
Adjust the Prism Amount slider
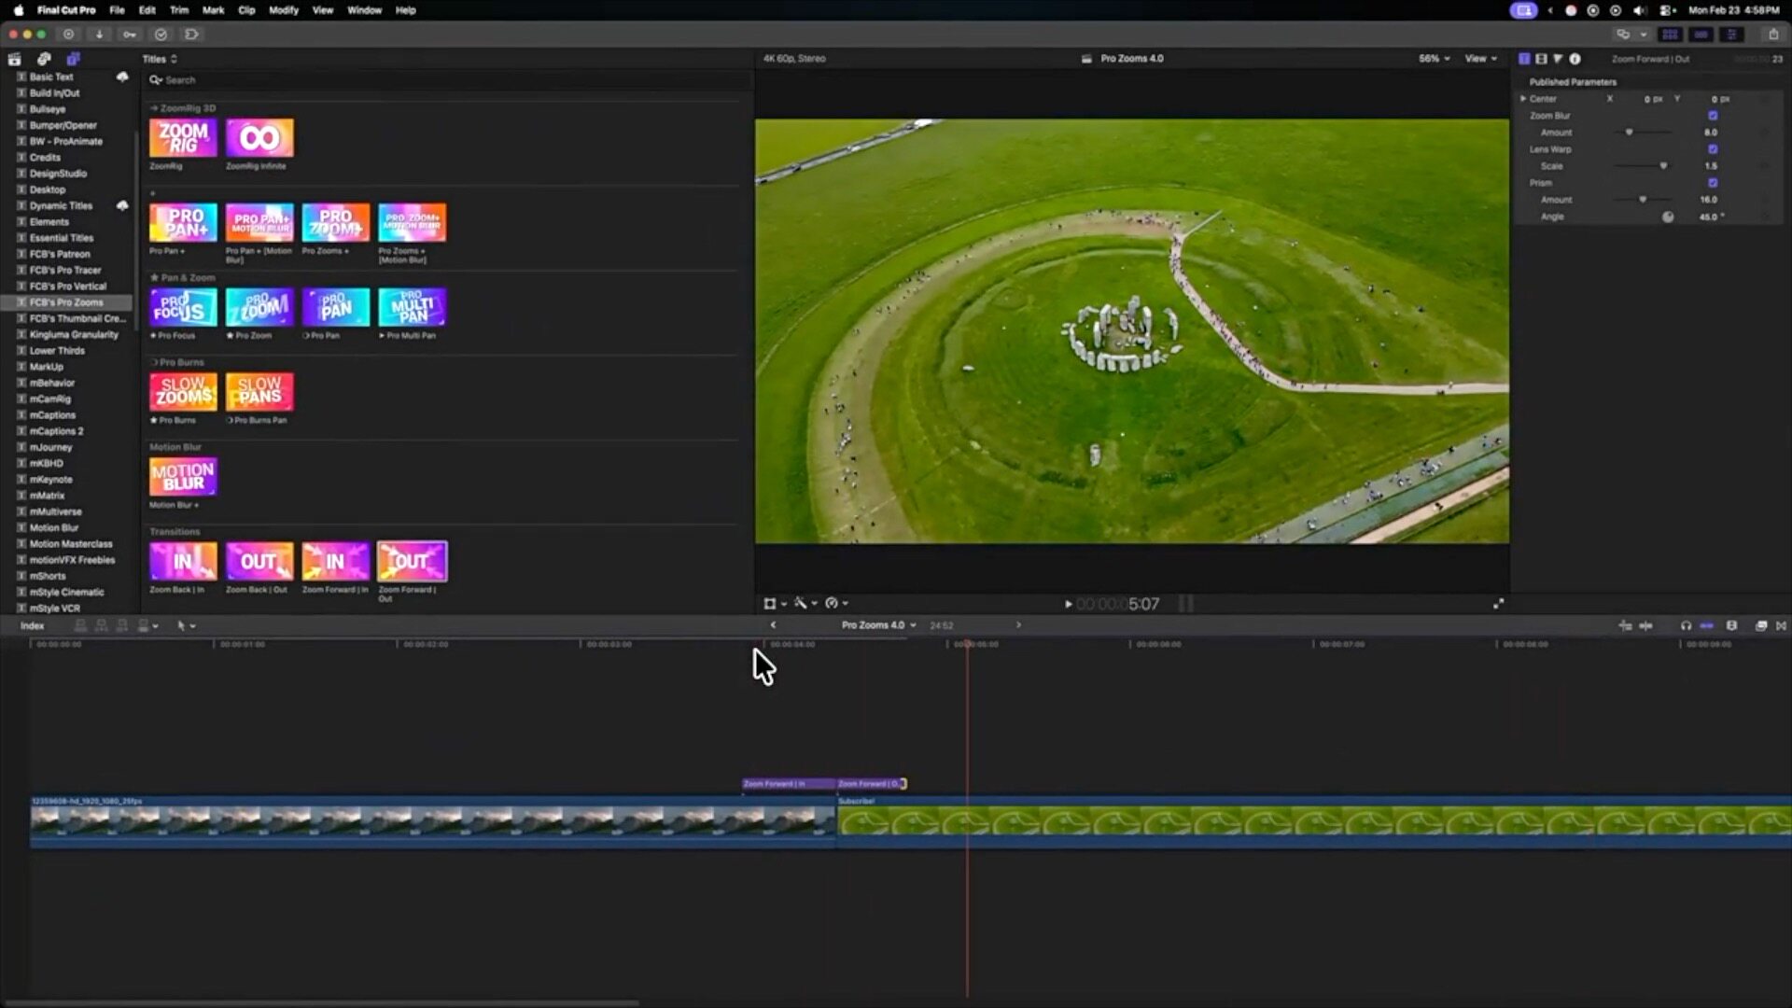point(1643,200)
